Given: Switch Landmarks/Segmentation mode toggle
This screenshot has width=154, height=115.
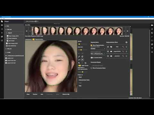Looking at the screenshot, I should tap(33, 39).
